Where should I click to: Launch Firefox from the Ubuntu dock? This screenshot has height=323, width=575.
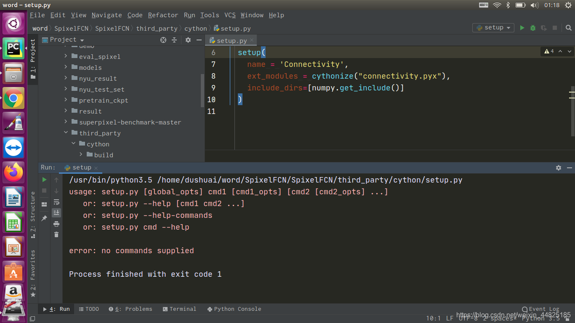(13, 172)
